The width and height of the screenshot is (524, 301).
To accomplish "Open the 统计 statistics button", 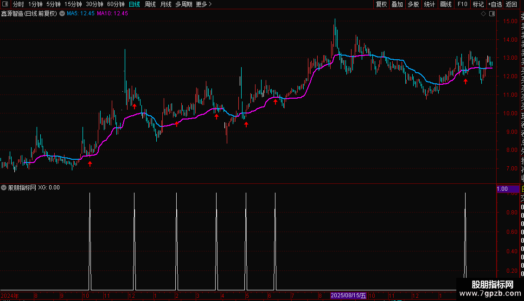I will pos(429,4).
